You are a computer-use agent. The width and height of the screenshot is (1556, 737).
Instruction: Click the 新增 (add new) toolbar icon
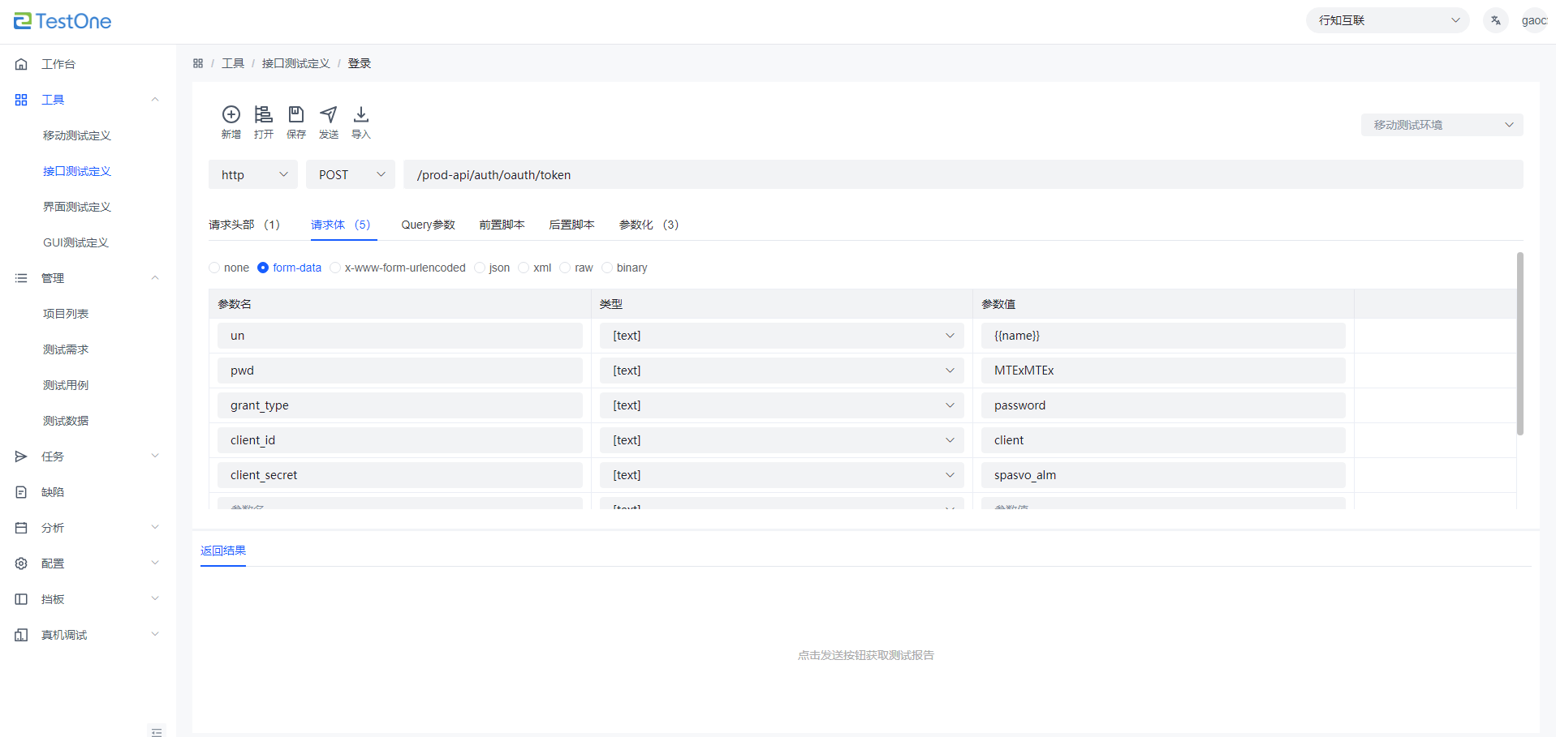(x=231, y=115)
